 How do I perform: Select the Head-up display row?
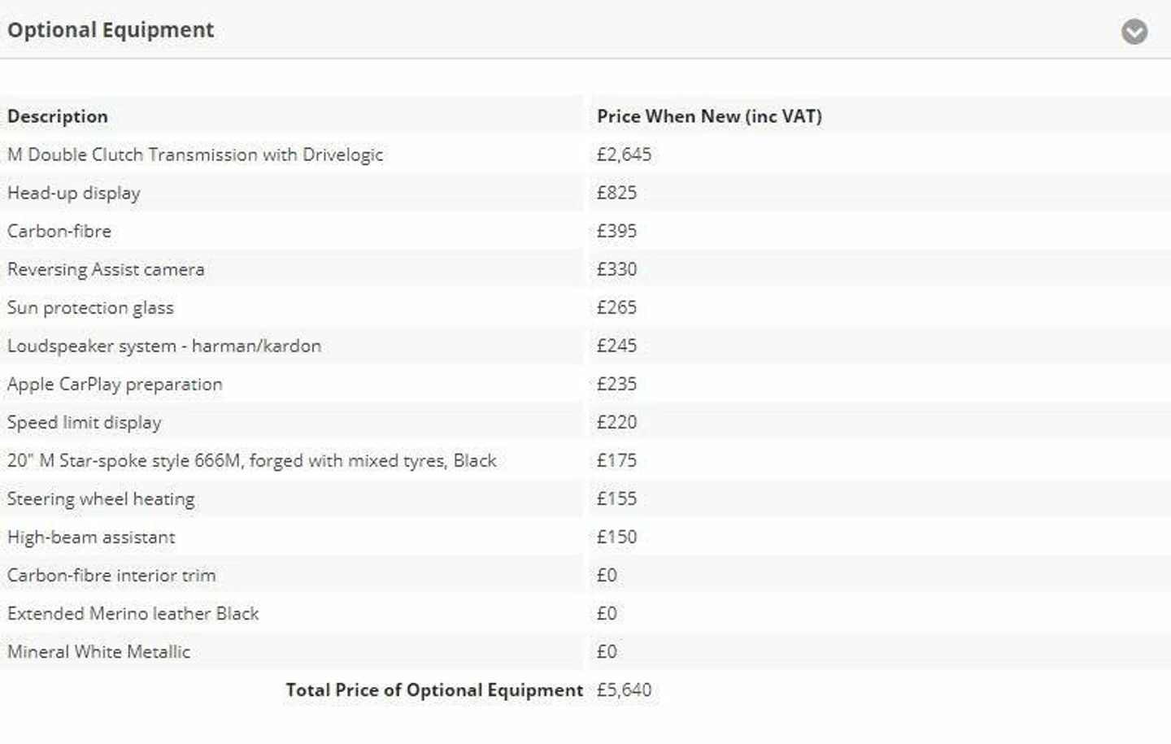(x=585, y=193)
